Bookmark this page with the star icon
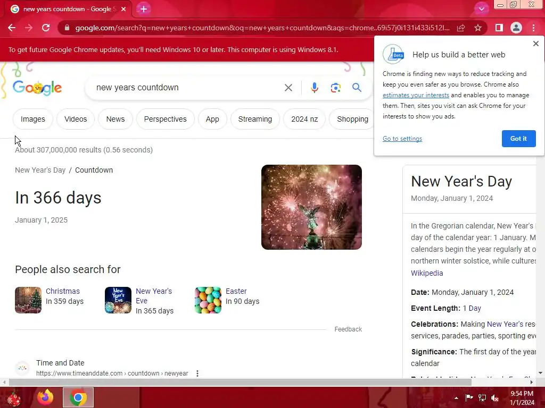 pyautogui.click(x=478, y=28)
